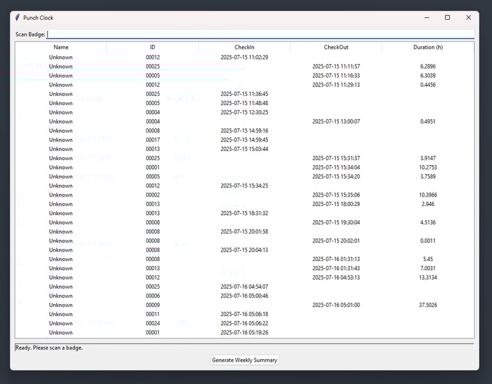
Task: Select checkout cell 2025-07-15 11:29:13
Action: coord(336,84)
